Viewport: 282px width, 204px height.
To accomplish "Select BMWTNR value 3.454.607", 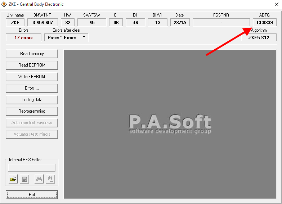I will click(x=42, y=22).
